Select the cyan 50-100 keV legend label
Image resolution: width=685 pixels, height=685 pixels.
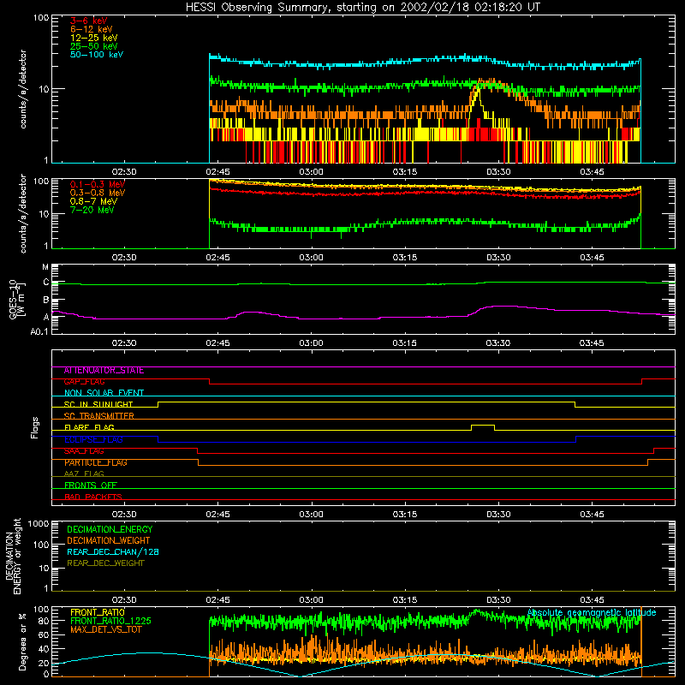(97, 55)
